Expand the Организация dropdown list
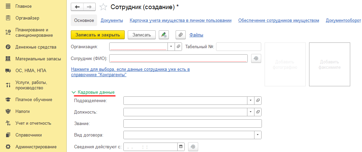The image size is (362, 152). 171,47
